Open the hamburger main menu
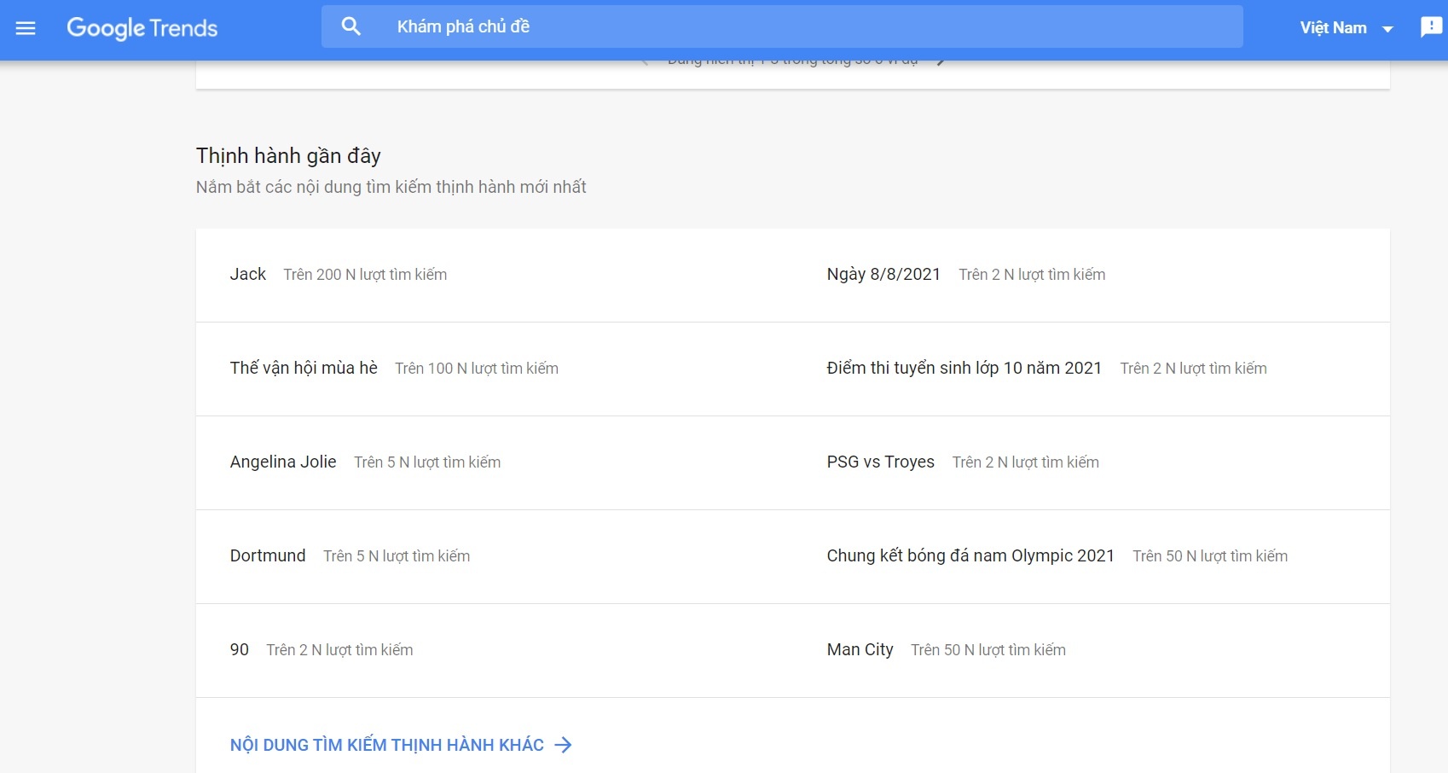Image resolution: width=1448 pixels, height=773 pixels. coord(26,28)
